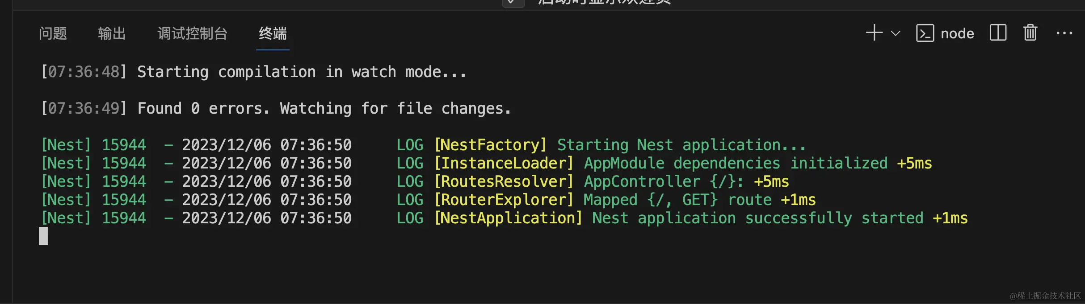Viewport: 1085px width, 304px height.
Task: Click the RoutesResolver AppController log line
Action: pos(415,181)
